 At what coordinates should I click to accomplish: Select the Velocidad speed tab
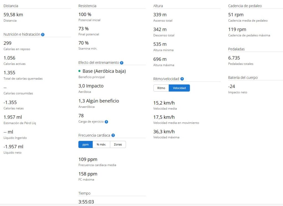point(179,88)
